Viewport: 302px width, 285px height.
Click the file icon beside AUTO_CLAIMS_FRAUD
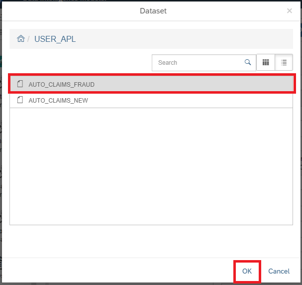[20, 84]
